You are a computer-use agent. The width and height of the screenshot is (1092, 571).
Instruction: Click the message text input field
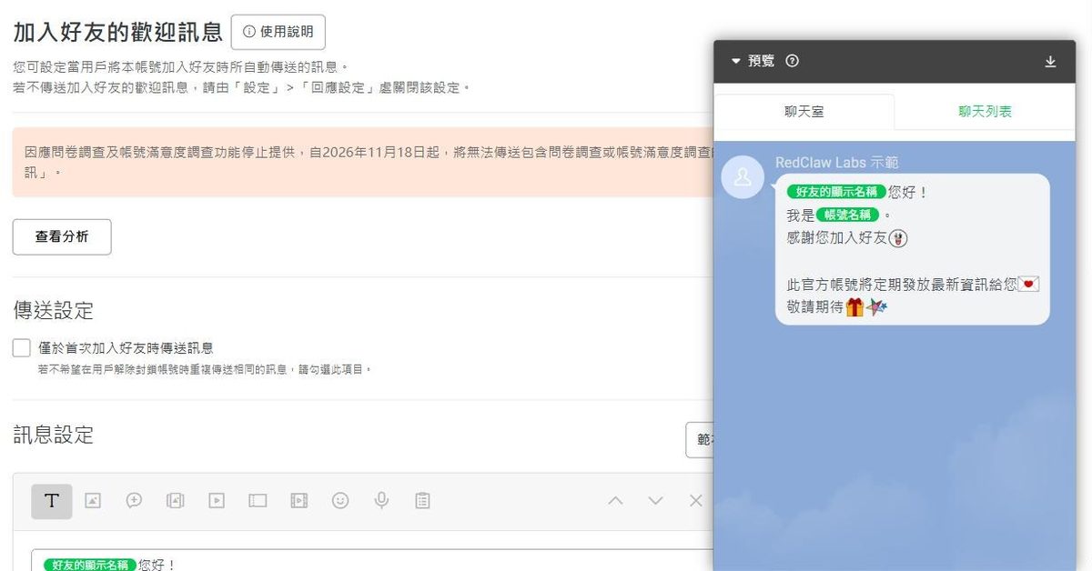(371, 560)
